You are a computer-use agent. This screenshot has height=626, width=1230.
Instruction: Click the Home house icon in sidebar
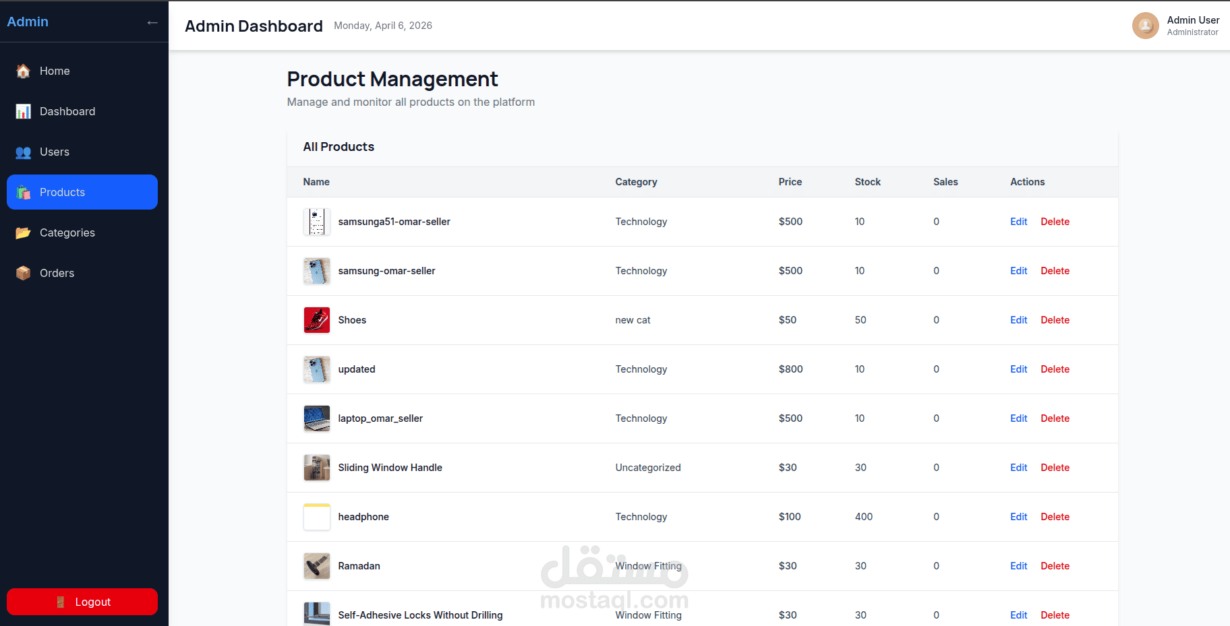click(24, 71)
